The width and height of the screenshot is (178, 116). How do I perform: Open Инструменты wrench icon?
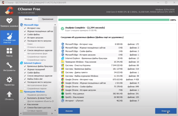pyautogui.click(x=9, y=65)
